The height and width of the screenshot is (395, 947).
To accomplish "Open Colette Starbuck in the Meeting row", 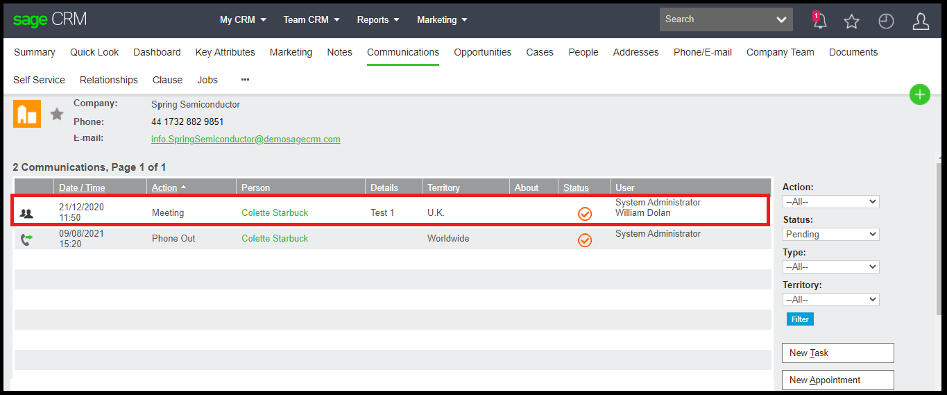I will click(275, 212).
